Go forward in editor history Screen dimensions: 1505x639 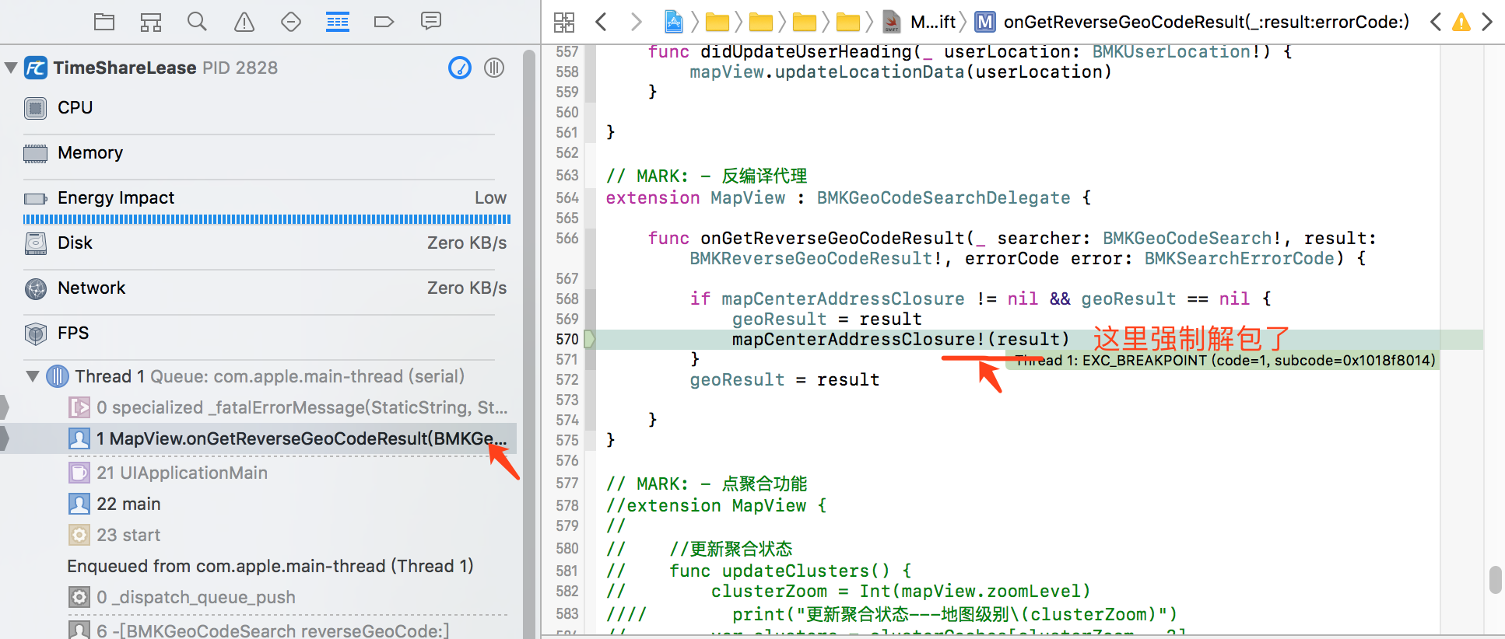pyautogui.click(x=636, y=22)
